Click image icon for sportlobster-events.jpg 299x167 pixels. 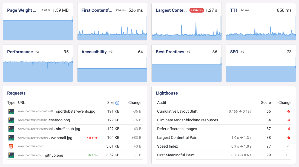tap(11, 112)
